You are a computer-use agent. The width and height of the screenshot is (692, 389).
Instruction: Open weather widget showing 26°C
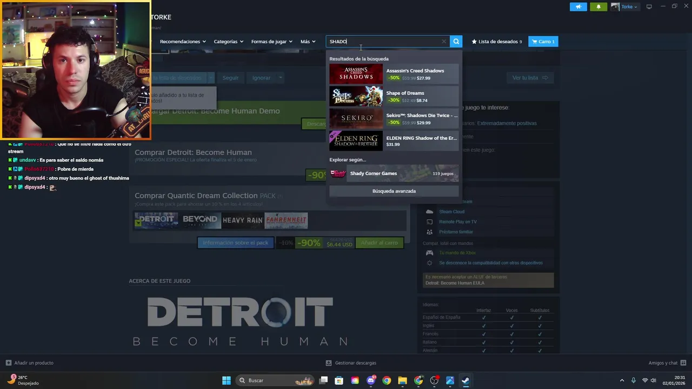pyautogui.click(x=23, y=380)
